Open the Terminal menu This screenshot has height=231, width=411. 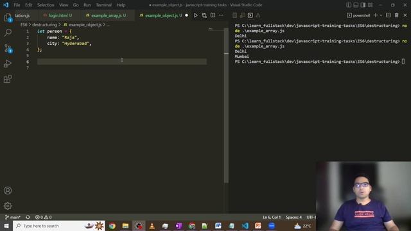click(103, 5)
